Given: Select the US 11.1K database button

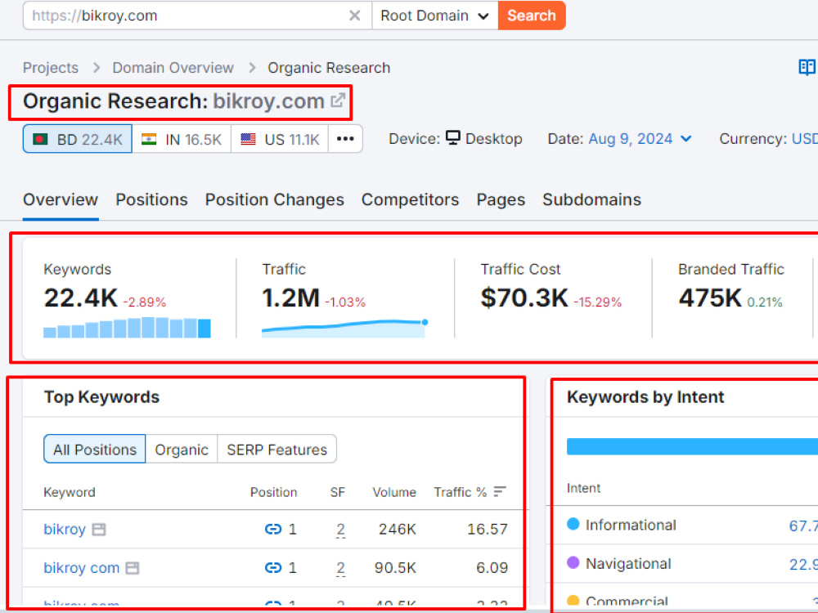Looking at the screenshot, I should (x=280, y=139).
